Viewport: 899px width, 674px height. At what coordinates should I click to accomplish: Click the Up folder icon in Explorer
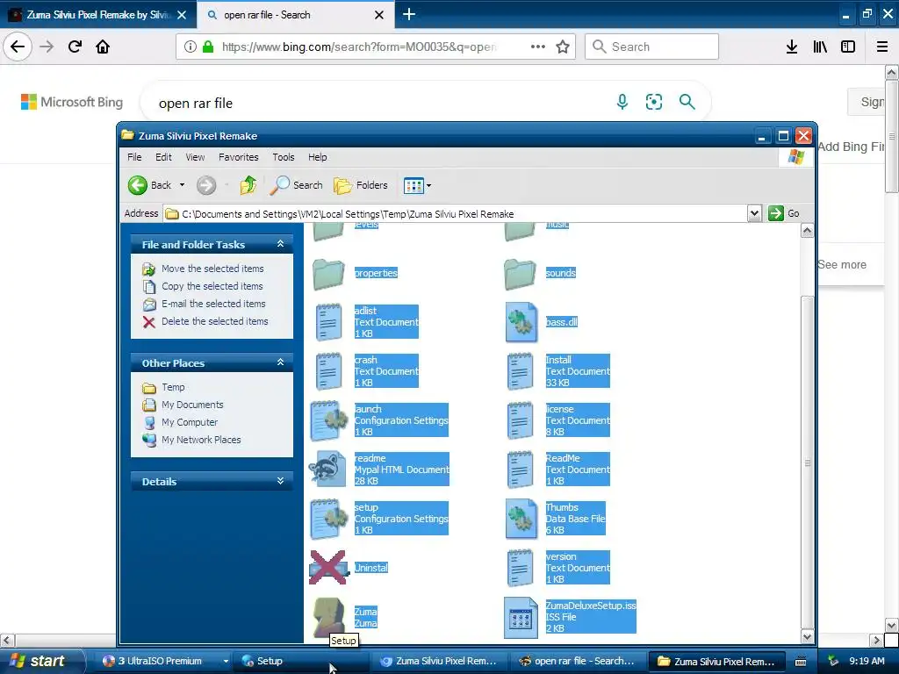point(248,185)
